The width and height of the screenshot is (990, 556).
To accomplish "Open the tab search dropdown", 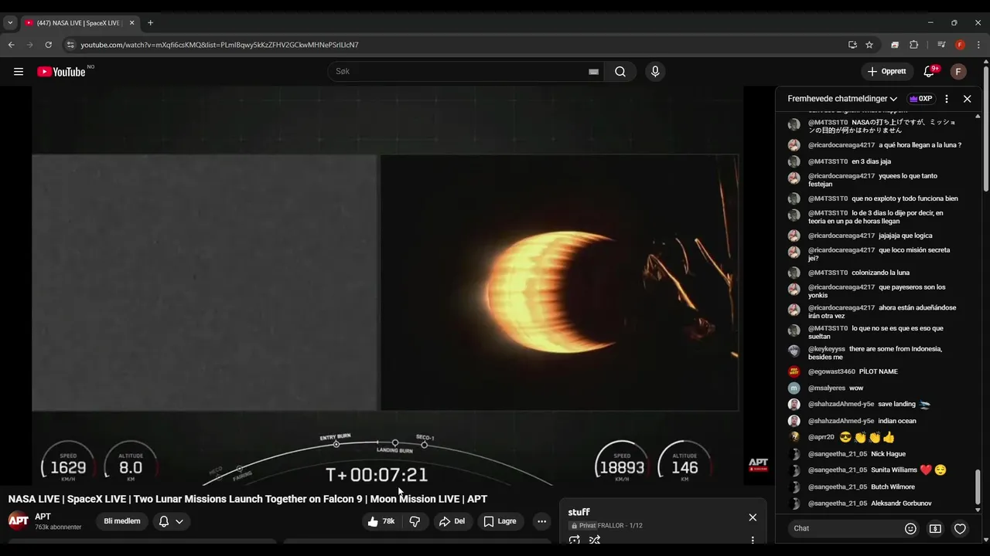I will 10,23.
